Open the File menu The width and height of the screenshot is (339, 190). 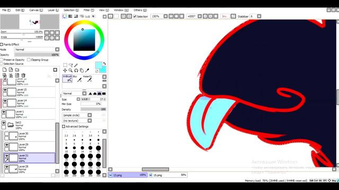click(x=6, y=10)
